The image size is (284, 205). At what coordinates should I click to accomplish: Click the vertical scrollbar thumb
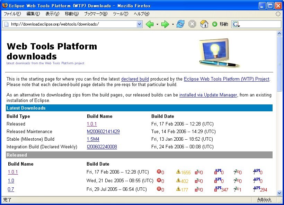coord(279,64)
